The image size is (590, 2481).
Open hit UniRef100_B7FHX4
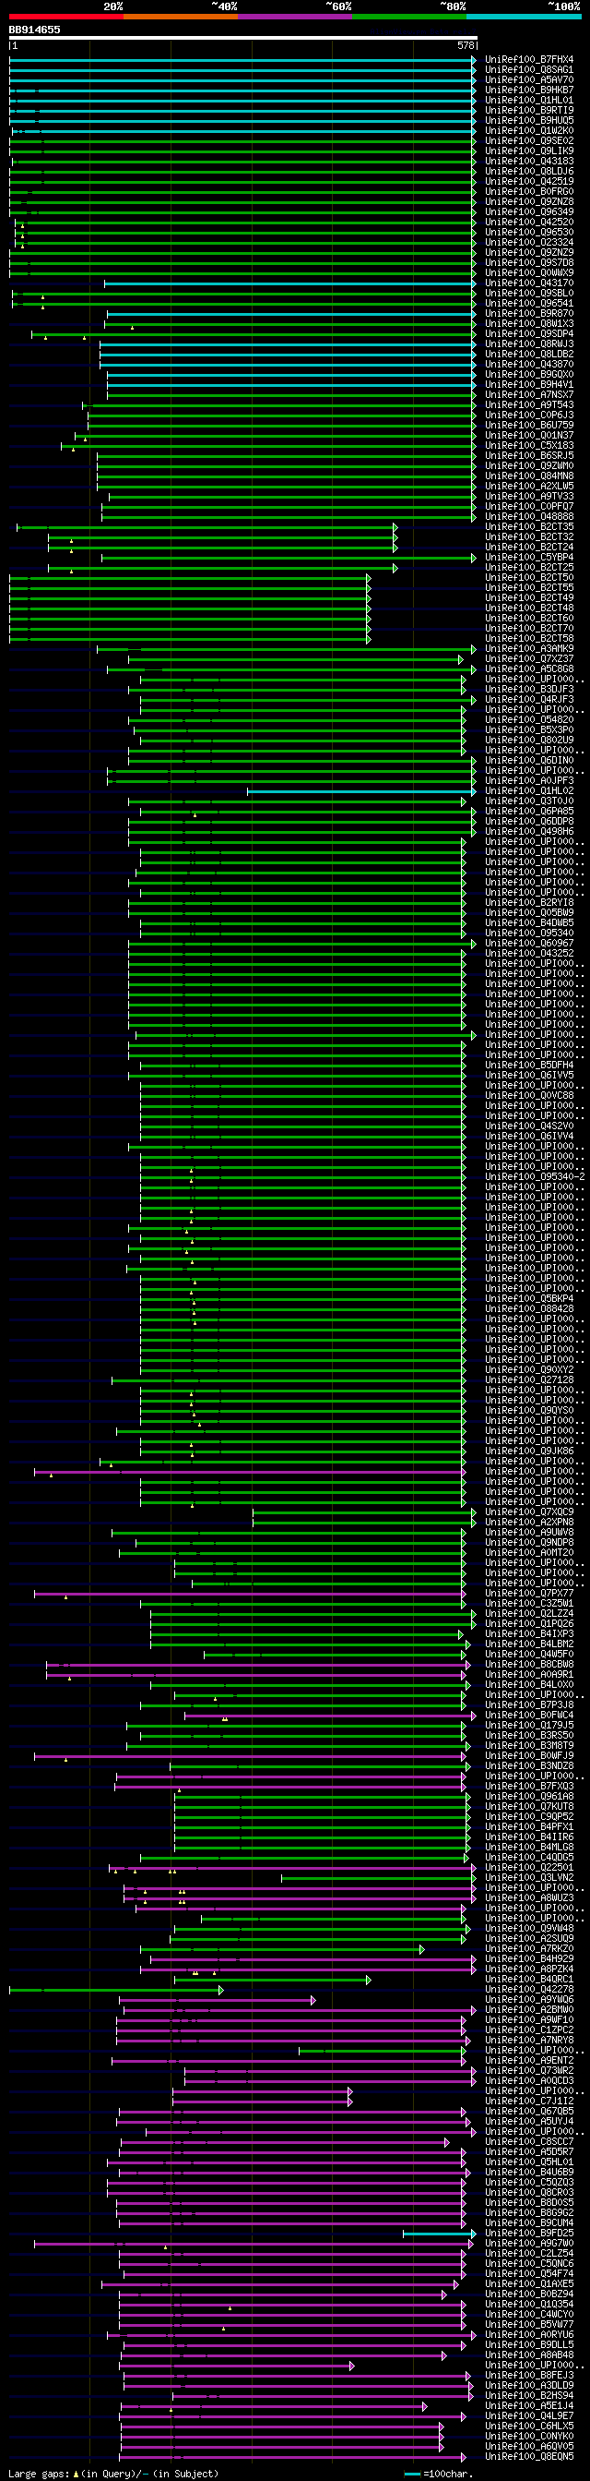(529, 60)
